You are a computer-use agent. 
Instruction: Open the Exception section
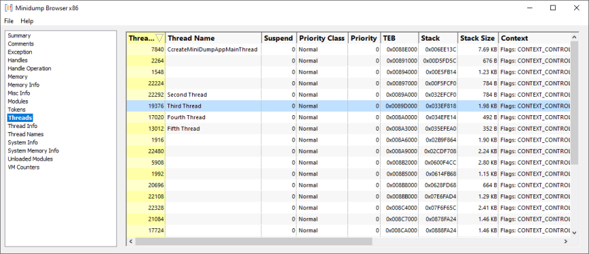pos(20,52)
